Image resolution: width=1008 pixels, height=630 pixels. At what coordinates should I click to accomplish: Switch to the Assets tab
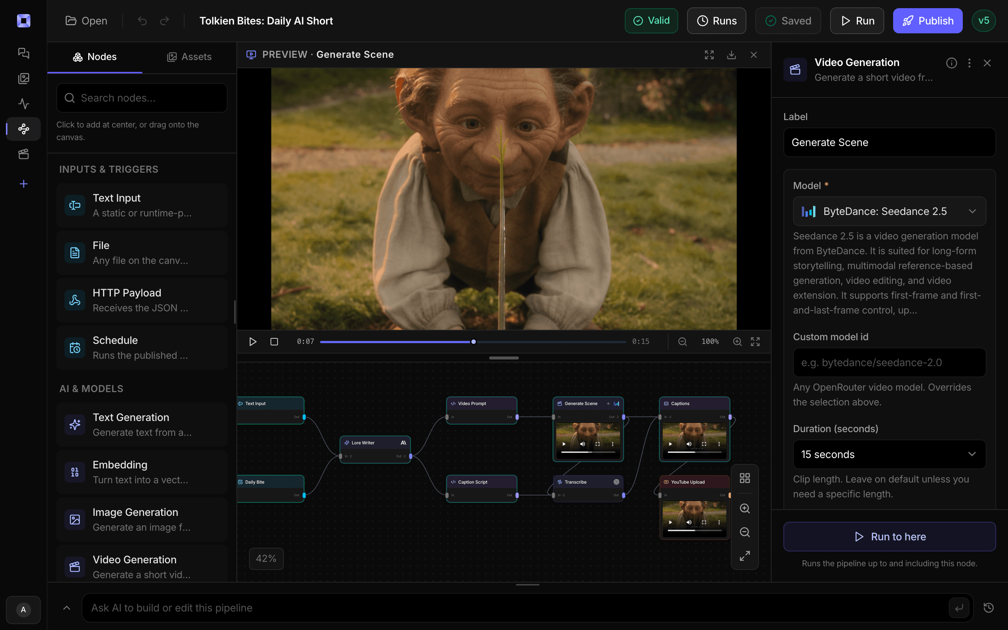(189, 57)
